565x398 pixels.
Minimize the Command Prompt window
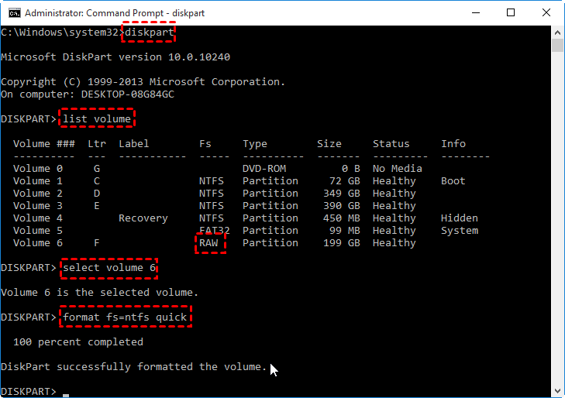[x=474, y=12]
